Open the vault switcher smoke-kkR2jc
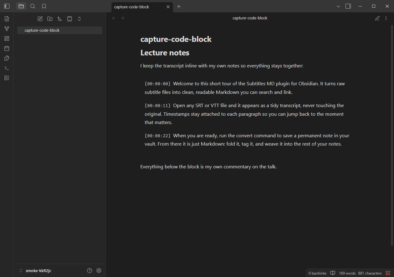This screenshot has width=394, height=277. point(36,271)
